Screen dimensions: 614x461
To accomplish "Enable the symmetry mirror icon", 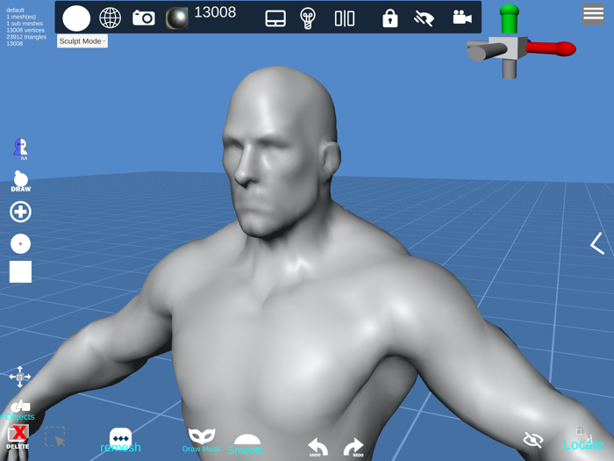I will pyautogui.click(x=345, y=18).
